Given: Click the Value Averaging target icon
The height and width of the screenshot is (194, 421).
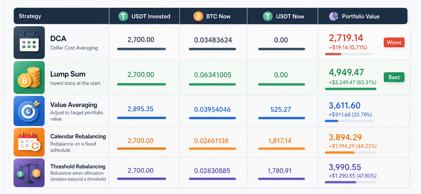Looking at the screenshot, I should [x=29, y=111].
